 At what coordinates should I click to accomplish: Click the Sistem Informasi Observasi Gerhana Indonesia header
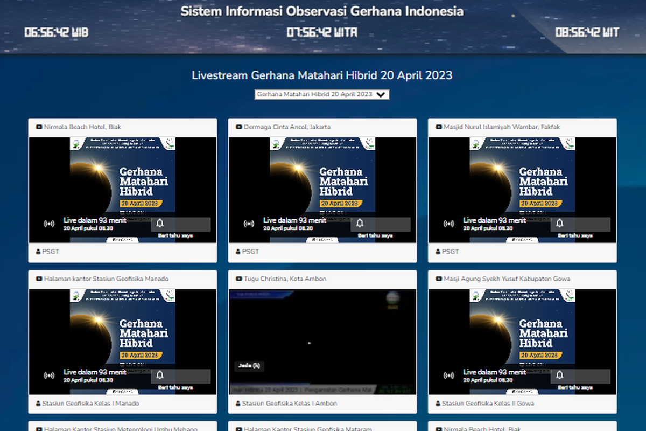[x=322, y=11]
